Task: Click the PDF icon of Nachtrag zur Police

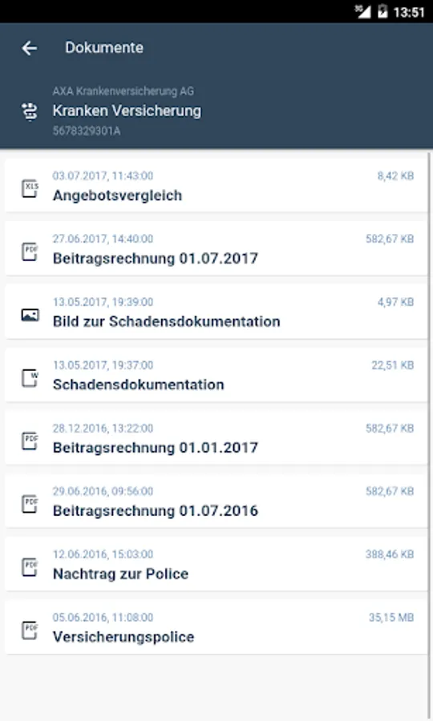Action: (x=30, y=567)
